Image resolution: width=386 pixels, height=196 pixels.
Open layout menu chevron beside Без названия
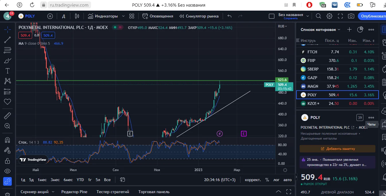(308, 16)
